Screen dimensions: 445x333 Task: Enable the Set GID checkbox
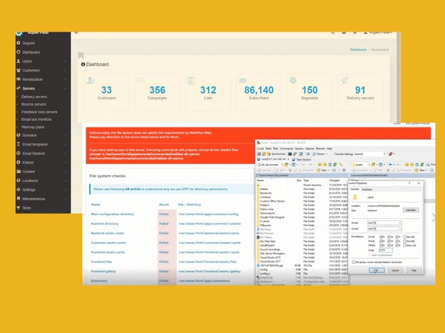coord(405,241)
